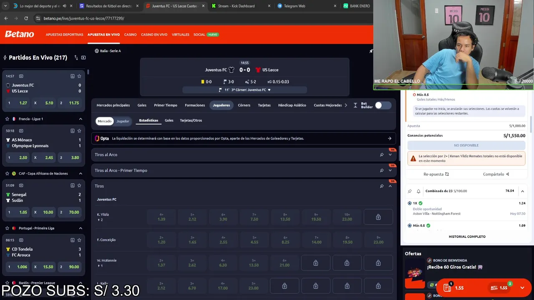534x300 pixels.
Task: Open the Bet Builder slip showing 1.55
Action: point(499,287)
